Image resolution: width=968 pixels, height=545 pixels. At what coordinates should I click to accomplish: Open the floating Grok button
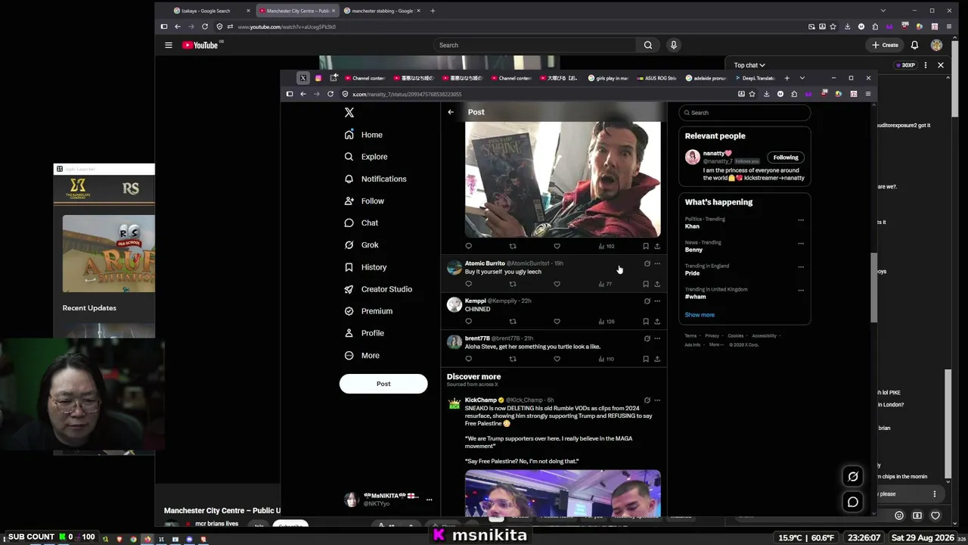(x=853, y=476)
